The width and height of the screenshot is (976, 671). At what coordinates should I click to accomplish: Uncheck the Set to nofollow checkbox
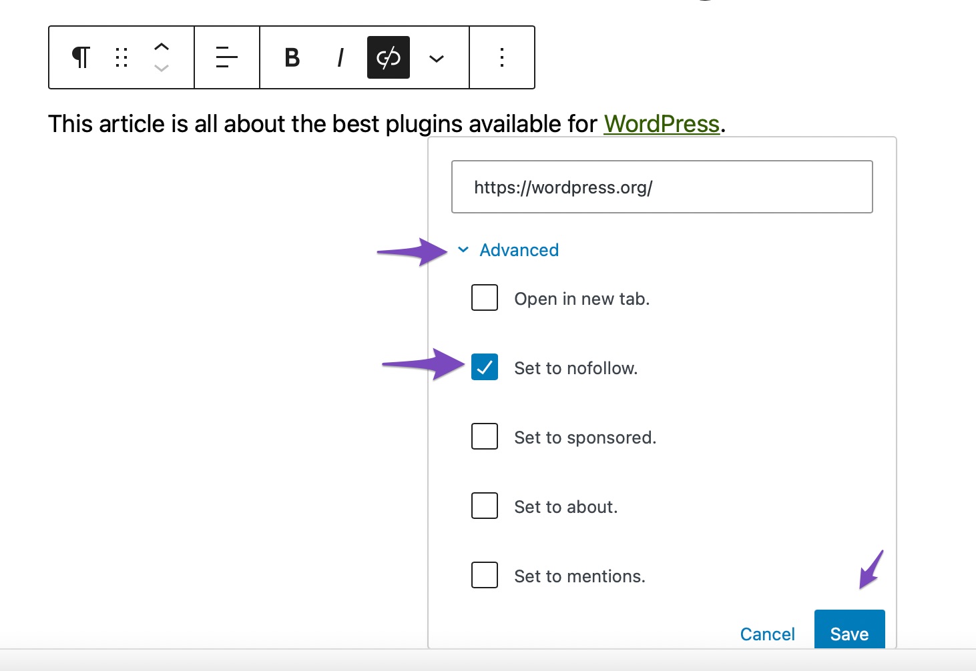485,367
